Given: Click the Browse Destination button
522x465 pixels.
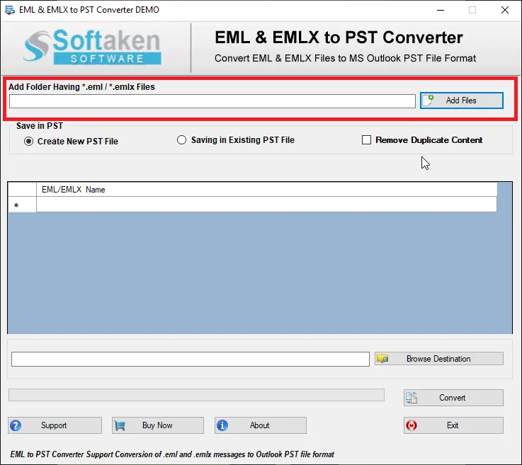Looking at the screenshot, I should 438,359.
